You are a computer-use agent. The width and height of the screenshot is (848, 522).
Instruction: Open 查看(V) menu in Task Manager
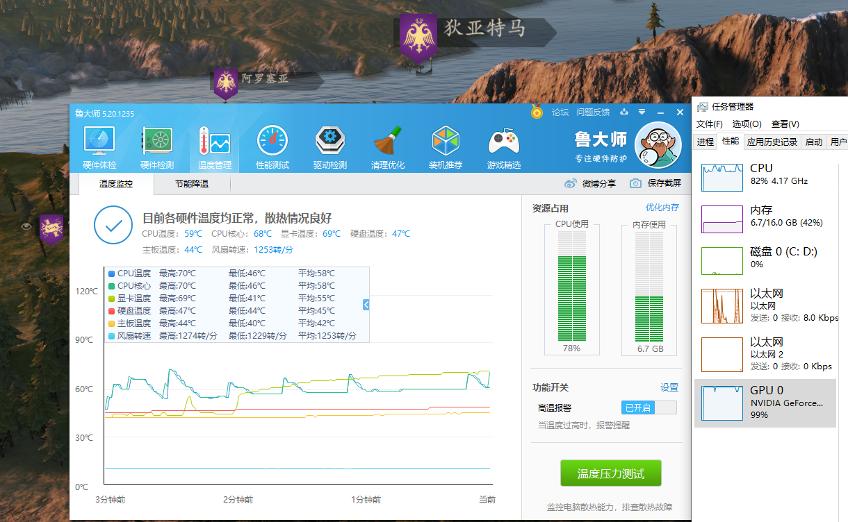point(785,124)
